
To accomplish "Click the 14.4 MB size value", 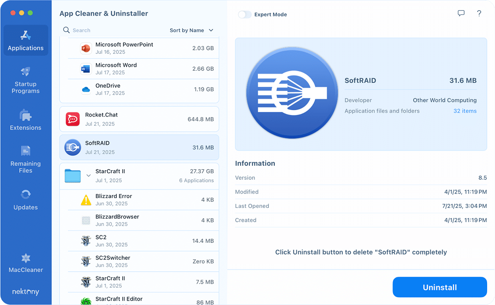I will pyautogui.click(x=203, y=241).
